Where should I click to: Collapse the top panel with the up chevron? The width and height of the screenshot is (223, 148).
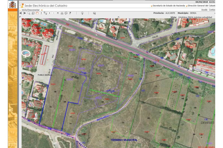point(118,17)
